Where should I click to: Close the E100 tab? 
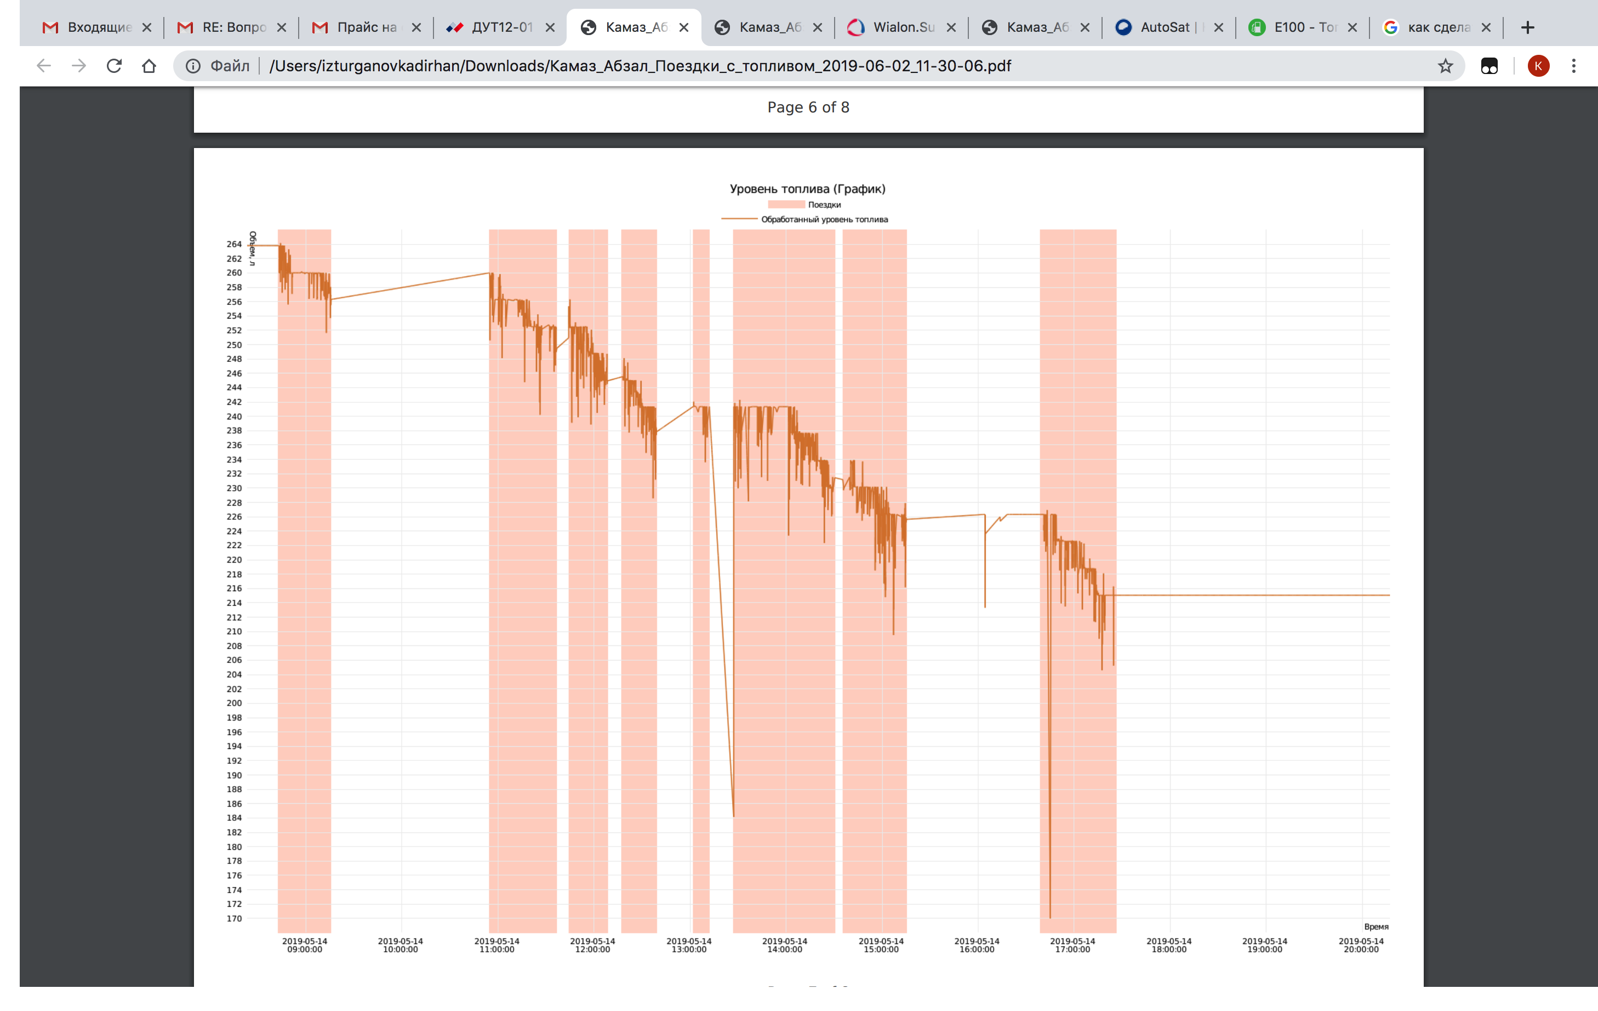pyautogui.click(x=1352, y=27)
